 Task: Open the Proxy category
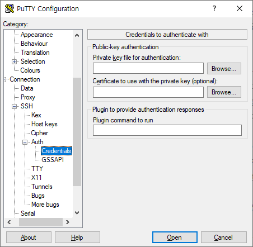tap(28, 97)
